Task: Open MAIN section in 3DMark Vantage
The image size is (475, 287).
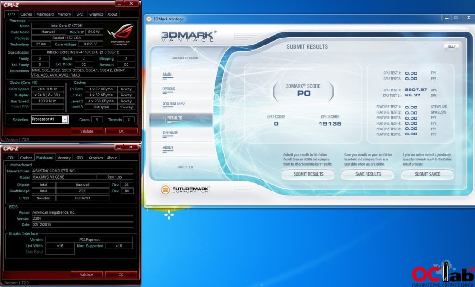Action: click(x=167, y=74)
